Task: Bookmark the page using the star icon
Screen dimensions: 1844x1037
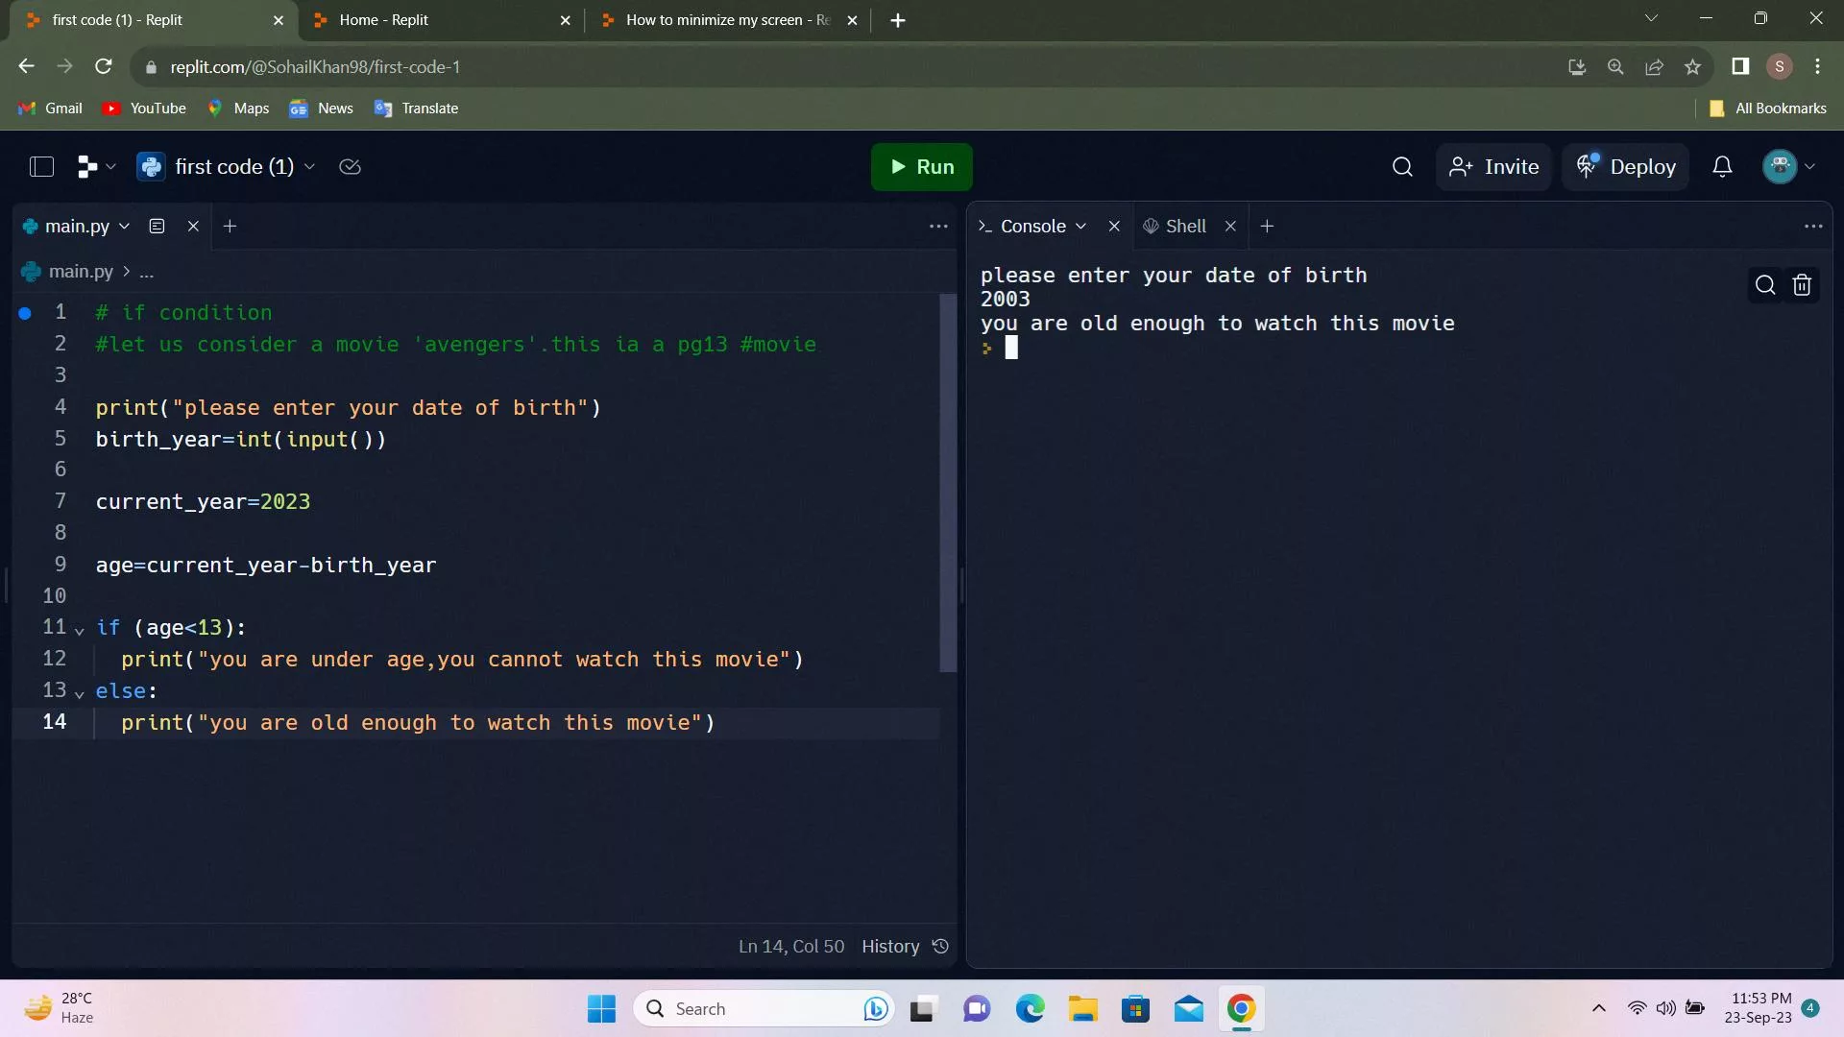Action: pos(1693,66)
